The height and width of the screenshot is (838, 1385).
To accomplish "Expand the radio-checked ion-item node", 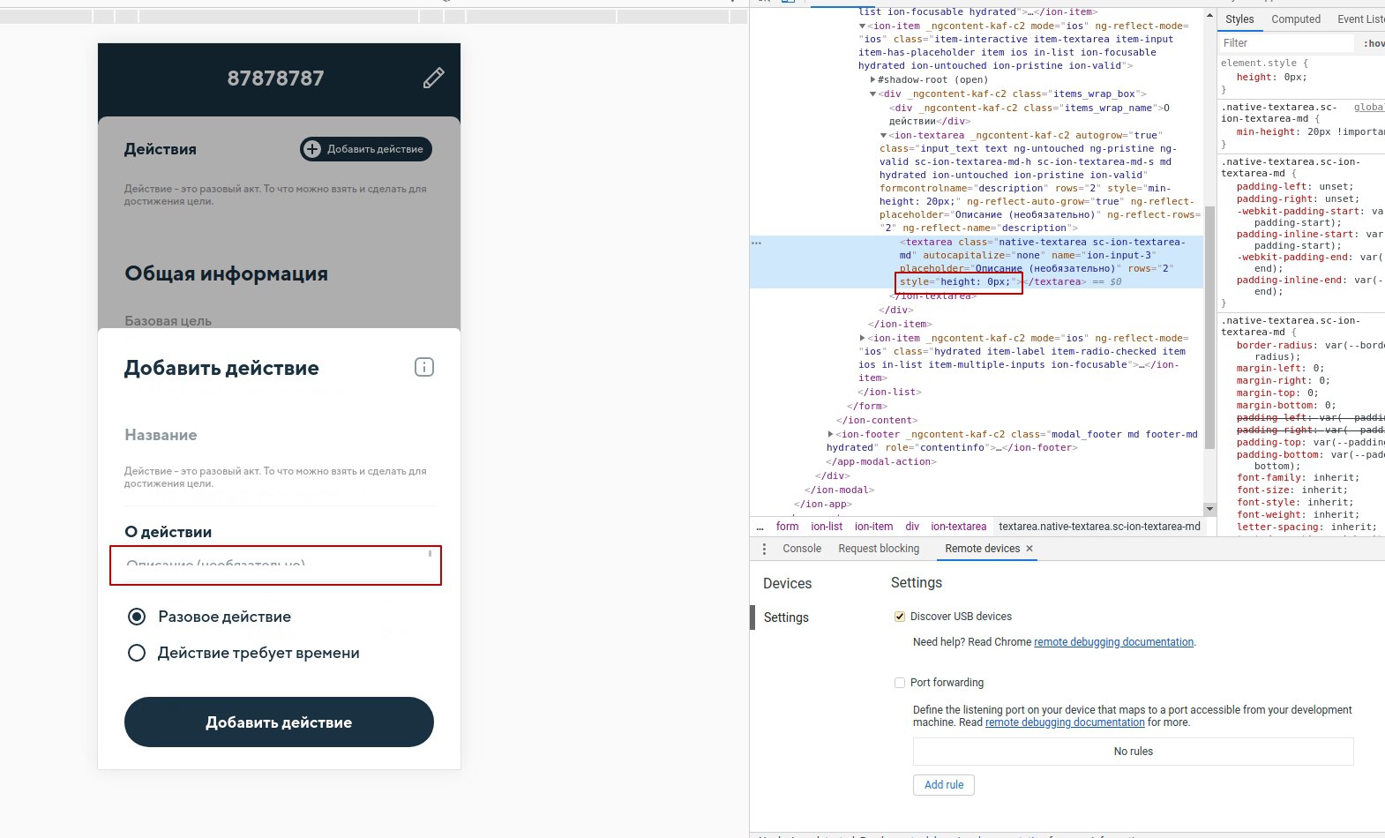I will point(862,338).
